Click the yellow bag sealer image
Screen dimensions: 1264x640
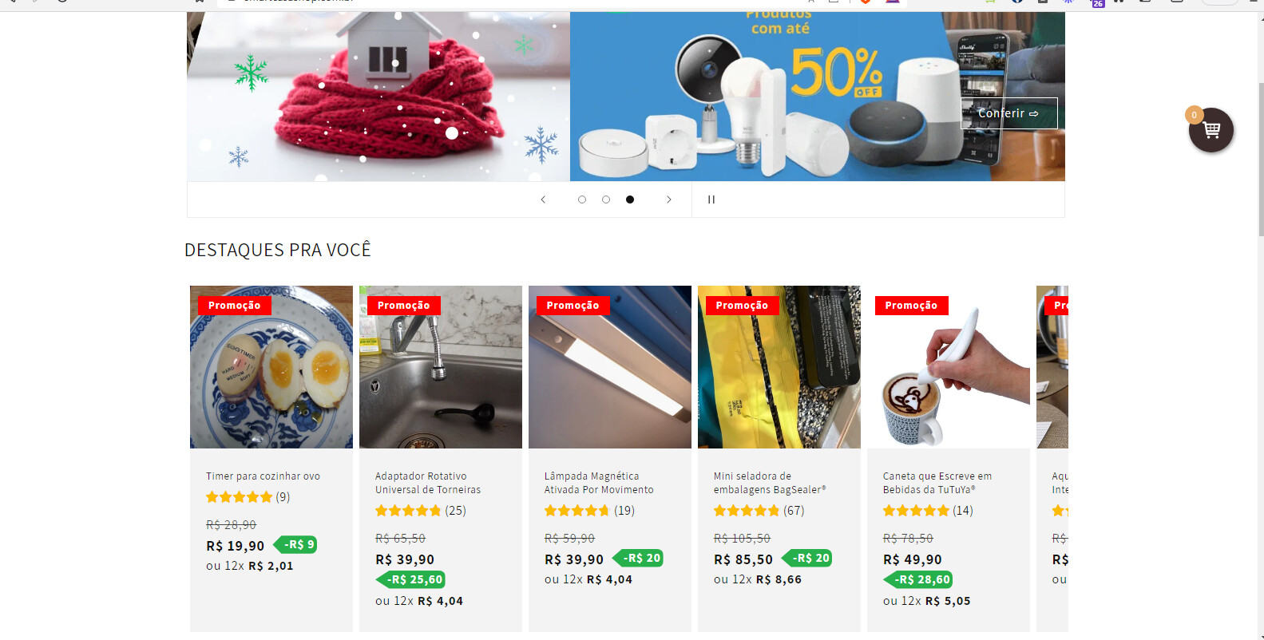[779, 367]
